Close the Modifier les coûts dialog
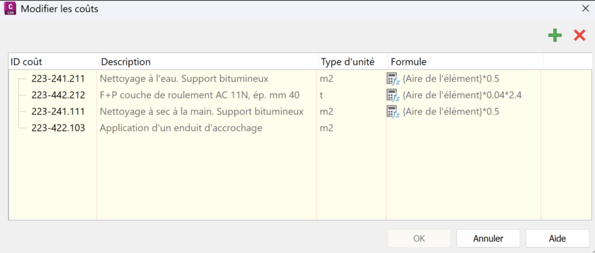 [585, 9]
